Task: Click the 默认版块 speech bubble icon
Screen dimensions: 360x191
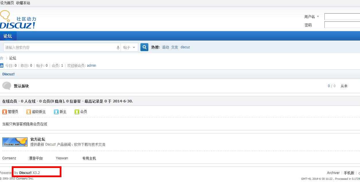Action: pos(7,86)
